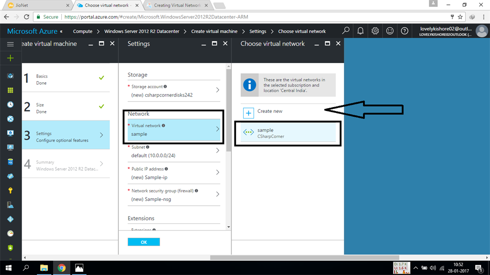Select the sample CSharpCorner virtual network

[288, 133]
